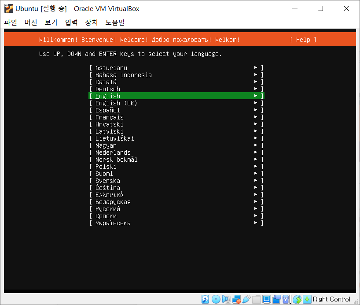Image resolution: width=360 pixels, height=305 pixels.
Task: Minimize the VirtualBox window
Action: pyautogui.click(x=295, y=8)
